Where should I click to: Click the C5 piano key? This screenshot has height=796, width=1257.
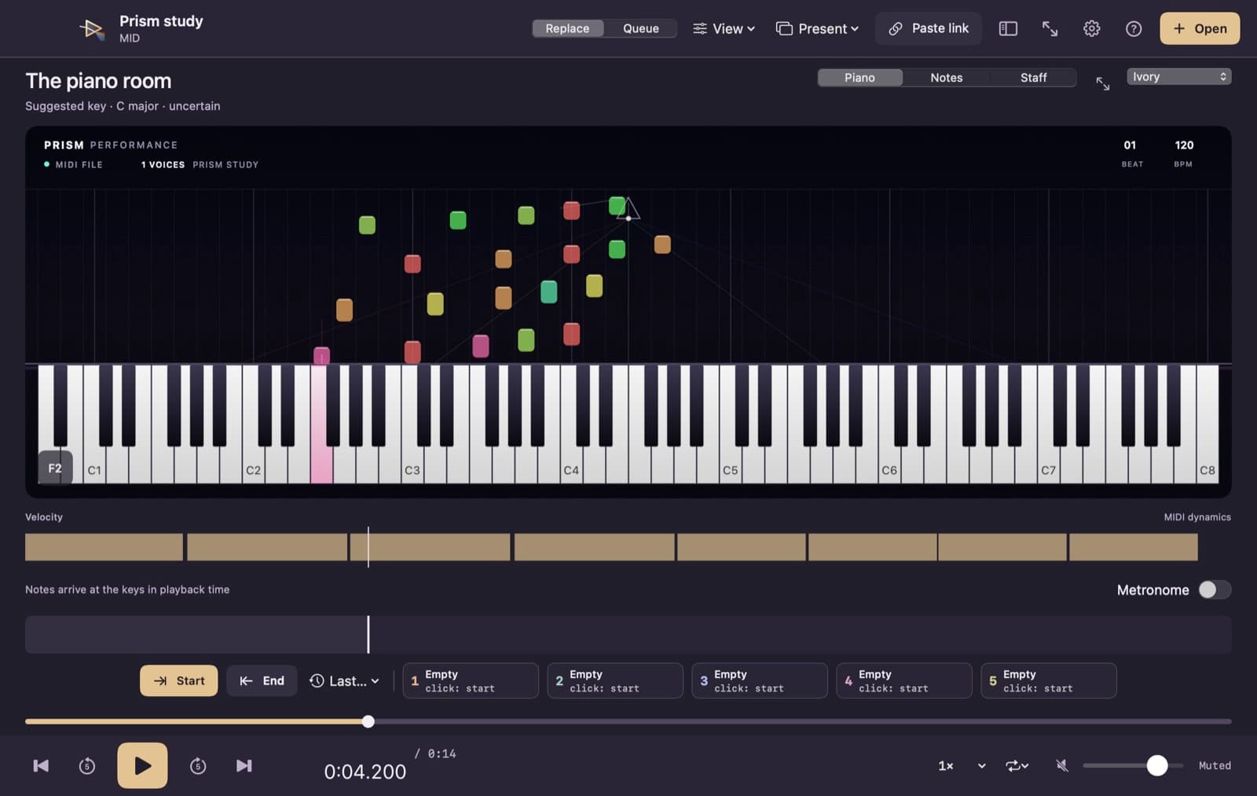tap(730, 464)
